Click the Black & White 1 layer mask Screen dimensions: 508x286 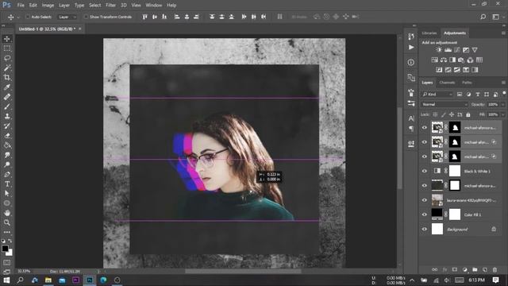455,171
